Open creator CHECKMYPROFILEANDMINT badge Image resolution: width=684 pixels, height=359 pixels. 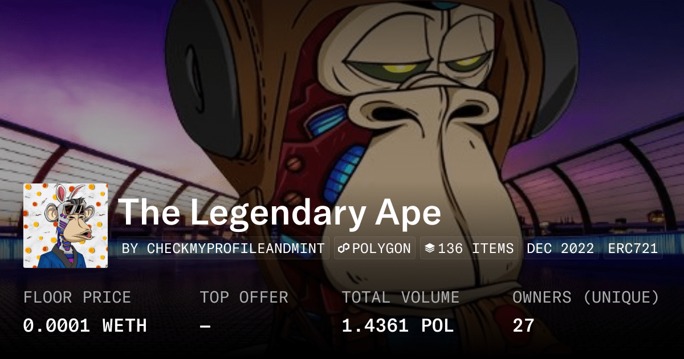223,248
